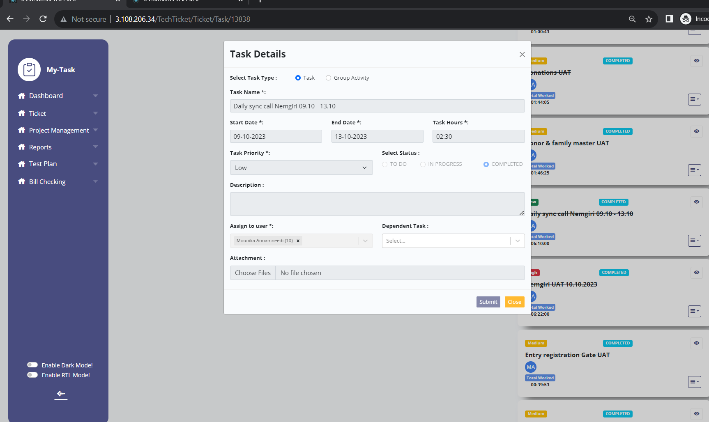Click the My-Task clipboard logo icon
Screen dimensions: 709x422
click(x=29, y=69)
